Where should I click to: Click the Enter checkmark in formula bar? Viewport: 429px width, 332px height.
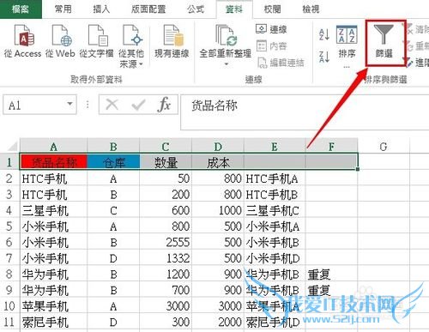pyautogui.click(x=138, y=105)
